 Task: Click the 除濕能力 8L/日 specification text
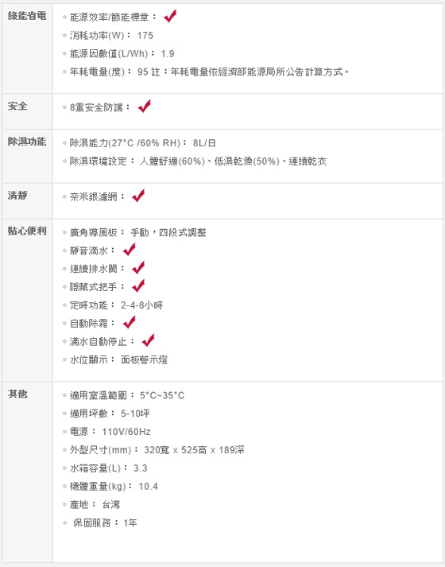click(143, 143)
